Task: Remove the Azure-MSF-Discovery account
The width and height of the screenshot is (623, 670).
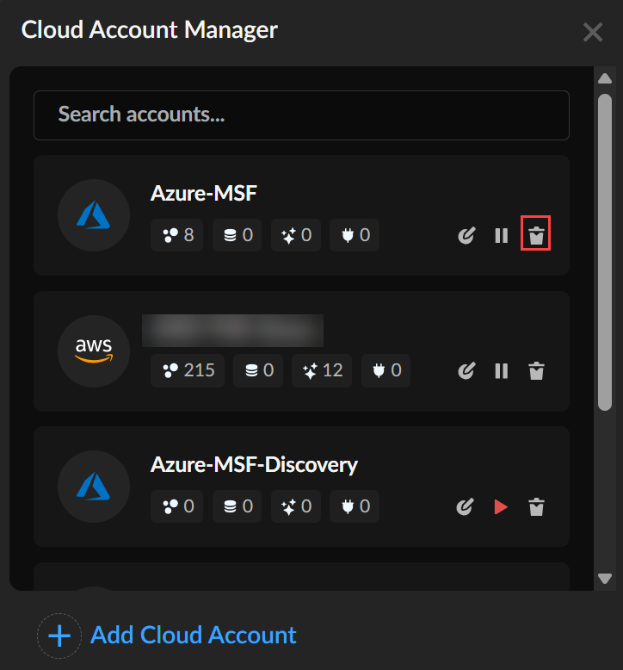Action: (x=536, y=507)
